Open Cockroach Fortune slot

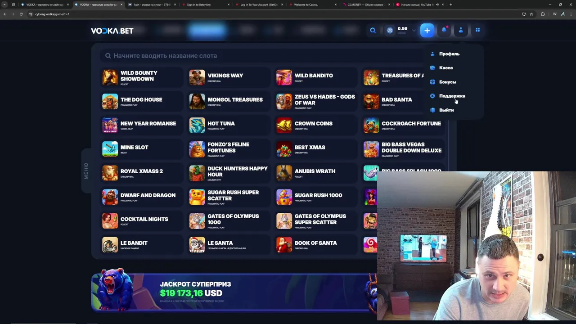403,125
